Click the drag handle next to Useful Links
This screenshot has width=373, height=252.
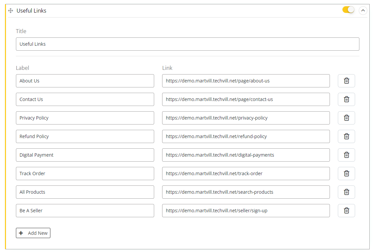click(10, 11)
